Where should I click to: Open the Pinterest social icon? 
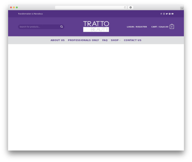[170, 14]
